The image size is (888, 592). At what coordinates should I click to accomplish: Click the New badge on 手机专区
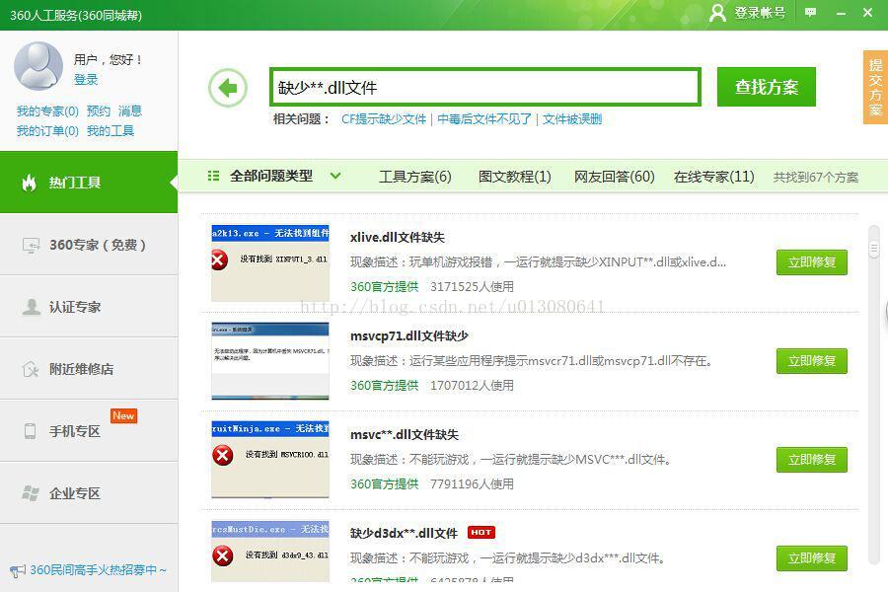(123, 415)
